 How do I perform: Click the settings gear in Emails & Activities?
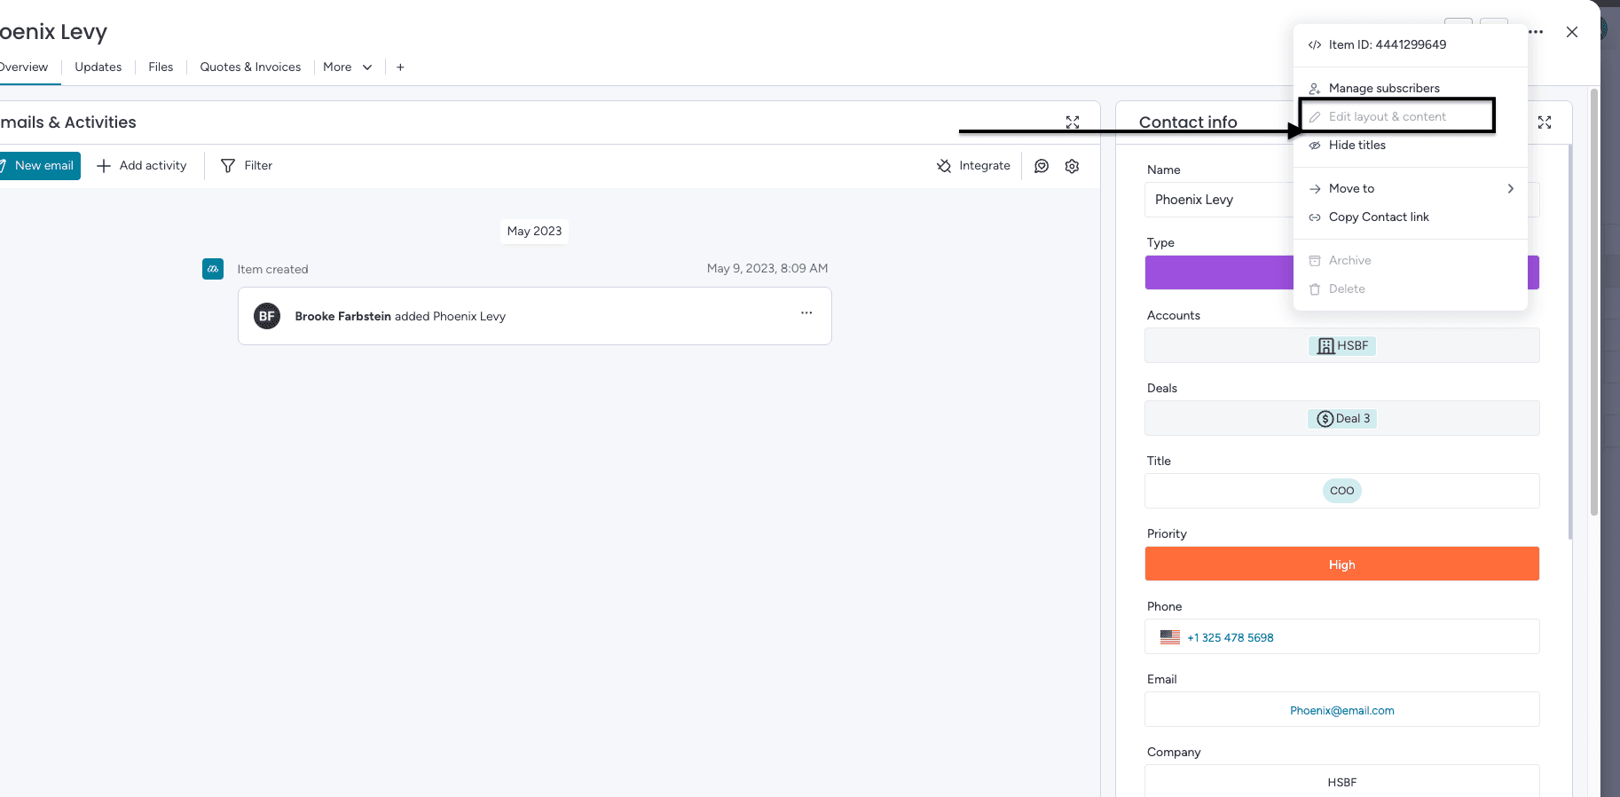[x=1072, y=166]
